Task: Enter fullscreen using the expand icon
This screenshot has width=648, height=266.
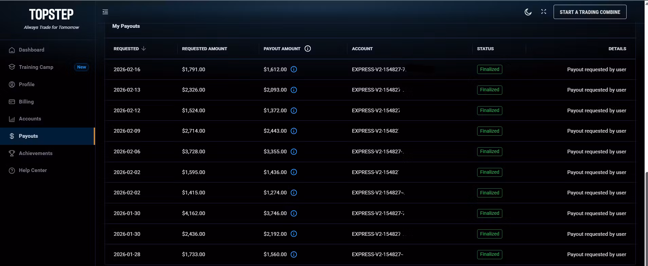Action: (x=543, y=12)
